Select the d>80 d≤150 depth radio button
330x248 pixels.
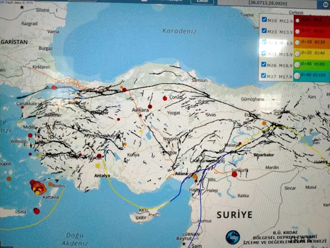coord(297,76)
